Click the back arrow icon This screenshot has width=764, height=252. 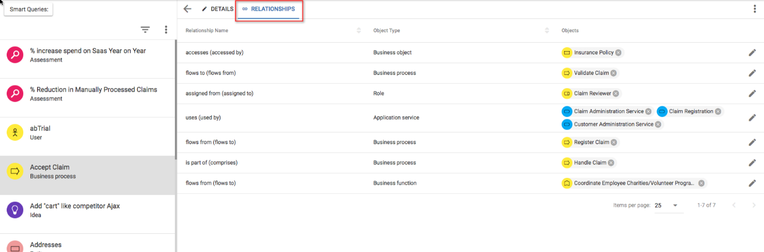187,9
